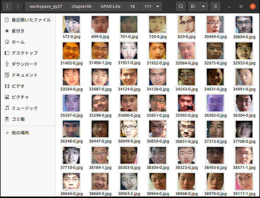Select the 星付き sidebar label
The width and height of the screenshot is (260, 198).
[18, 31]
